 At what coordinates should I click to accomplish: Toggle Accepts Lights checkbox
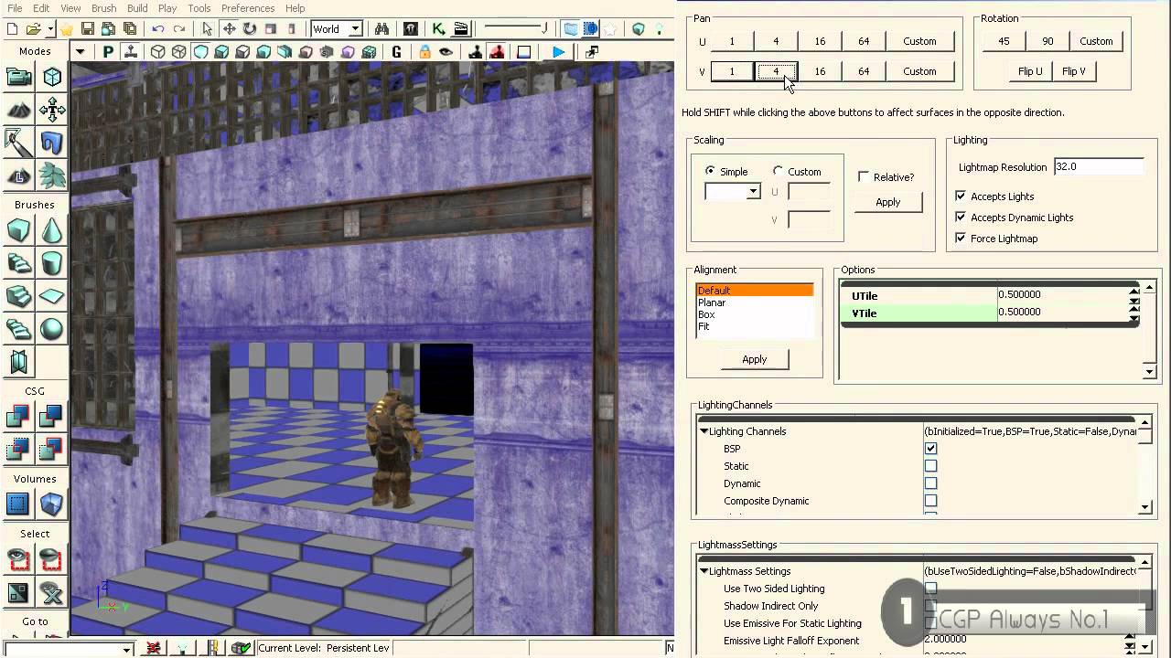(x=961, y=196)
